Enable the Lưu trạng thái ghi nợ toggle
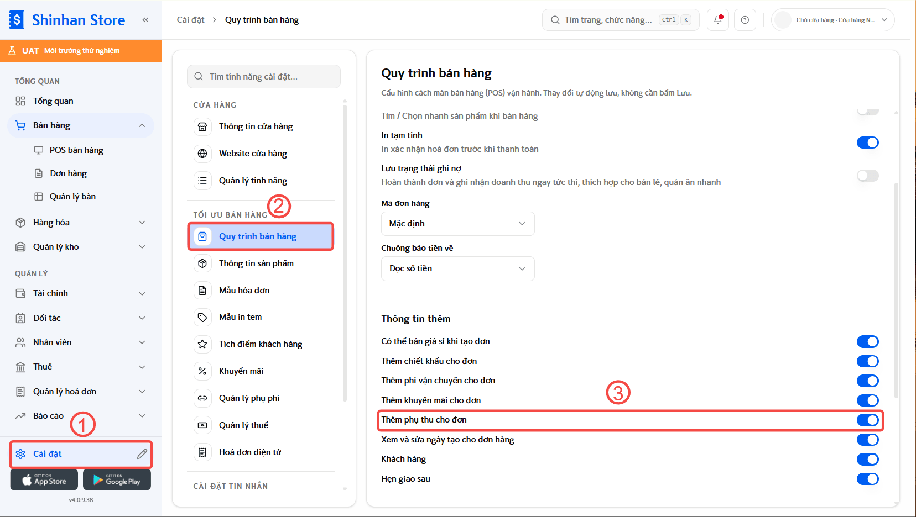Screen dimensions: 916x517 [x=867, y=176]
